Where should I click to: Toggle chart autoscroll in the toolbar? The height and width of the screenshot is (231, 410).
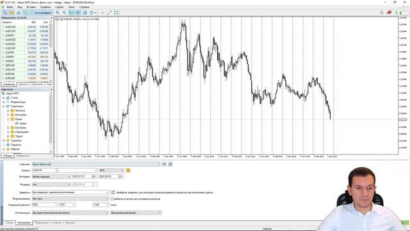click(x=78, y=13)
